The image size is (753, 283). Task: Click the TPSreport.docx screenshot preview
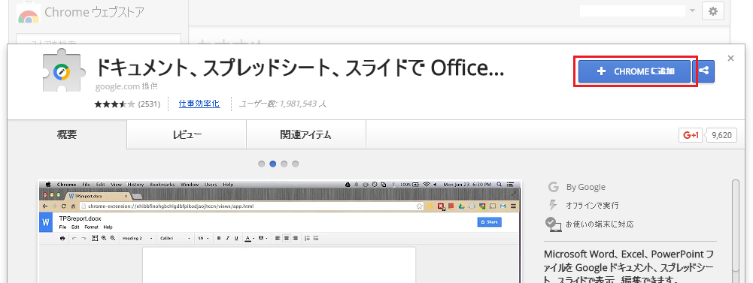tap(280, 231)
